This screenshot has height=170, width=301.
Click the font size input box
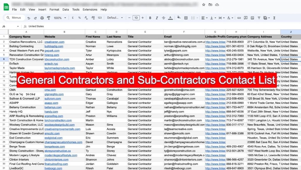[136, 18]
